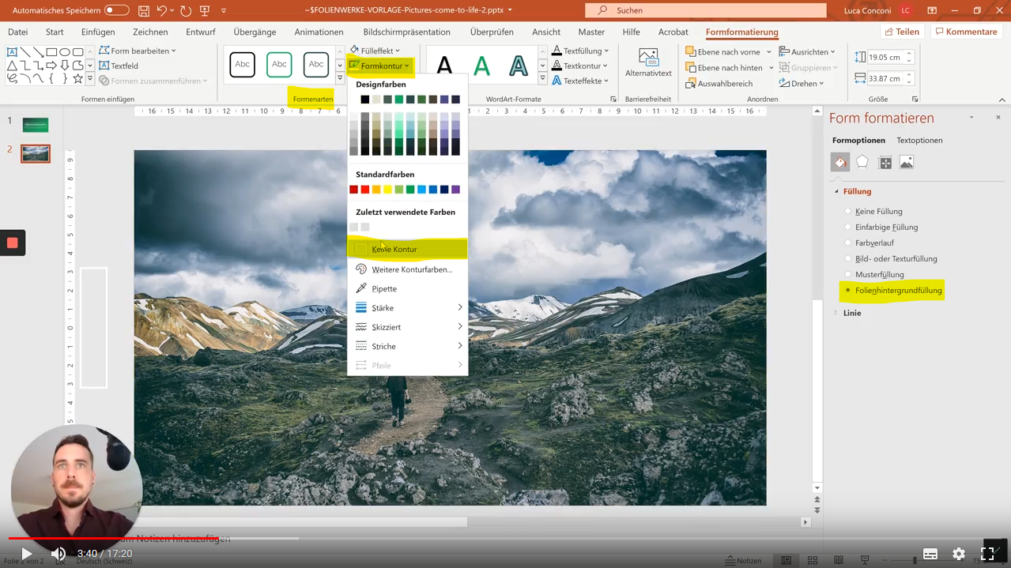The width and height of the screenshot is (1011, 568).
Task: Switch to the Einfügen ribbon tab
Action: click(x=98, y=32)
